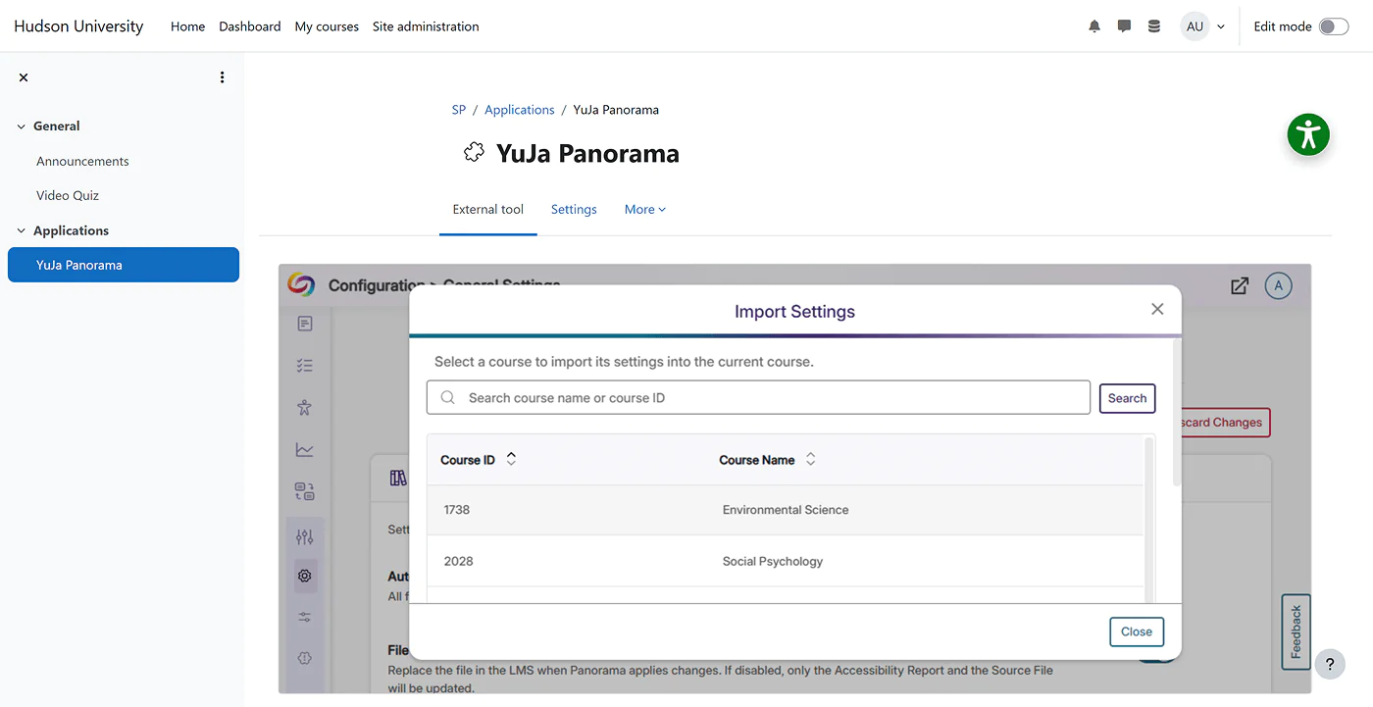Click the Close button in the dialog footer
The height and width of the screenshot is (707, 1373).
point(1136,631)
